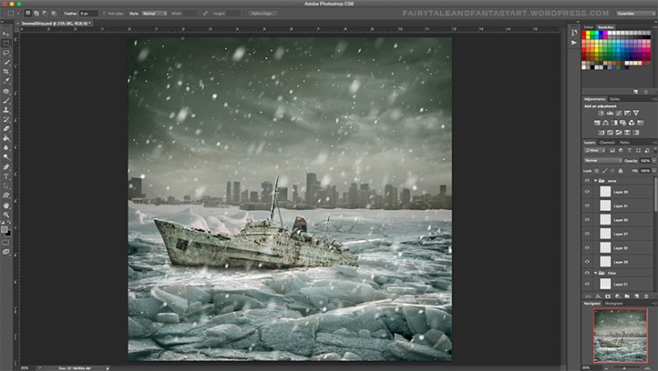The height and width of the screenshot is (371, 658).
Task: Select the Horizontal Type tool
Action: click(6, 177)
